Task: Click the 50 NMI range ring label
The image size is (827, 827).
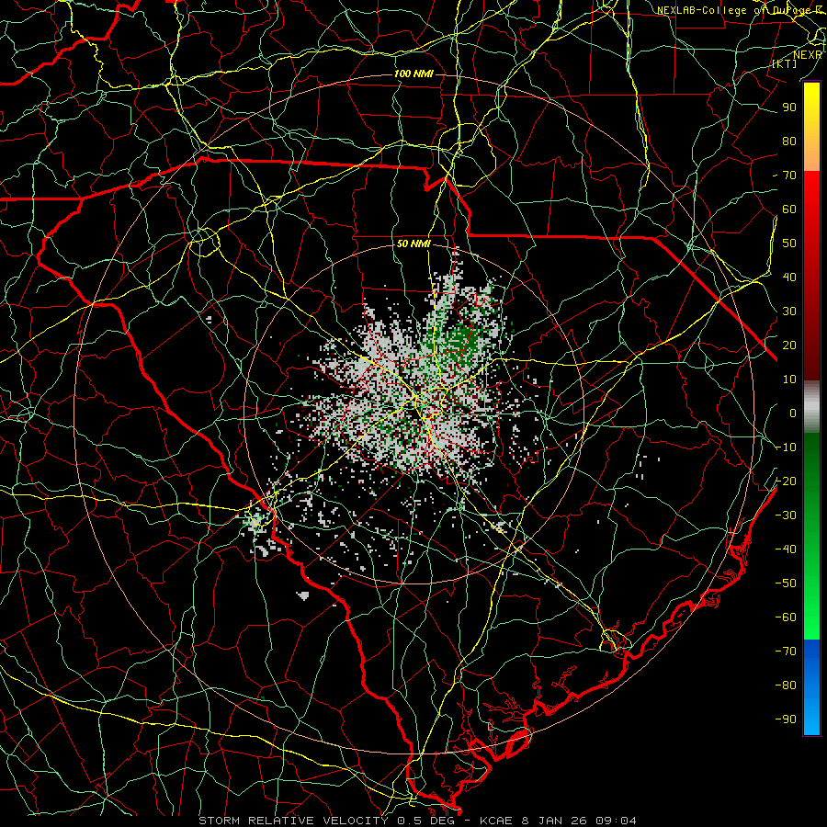Action: tap(413, 244)
